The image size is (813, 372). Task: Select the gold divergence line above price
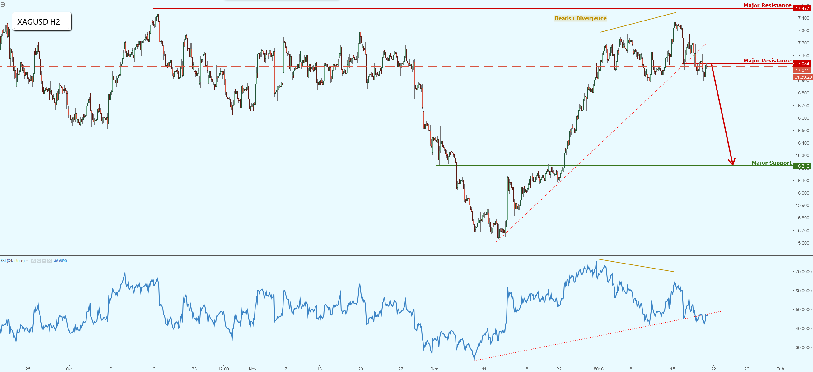(x=638, y=22)
